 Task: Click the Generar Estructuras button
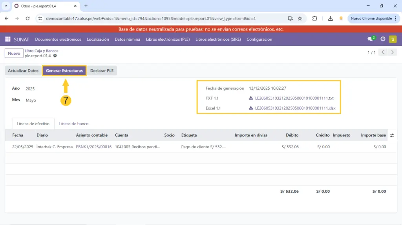tap(64, 71)
